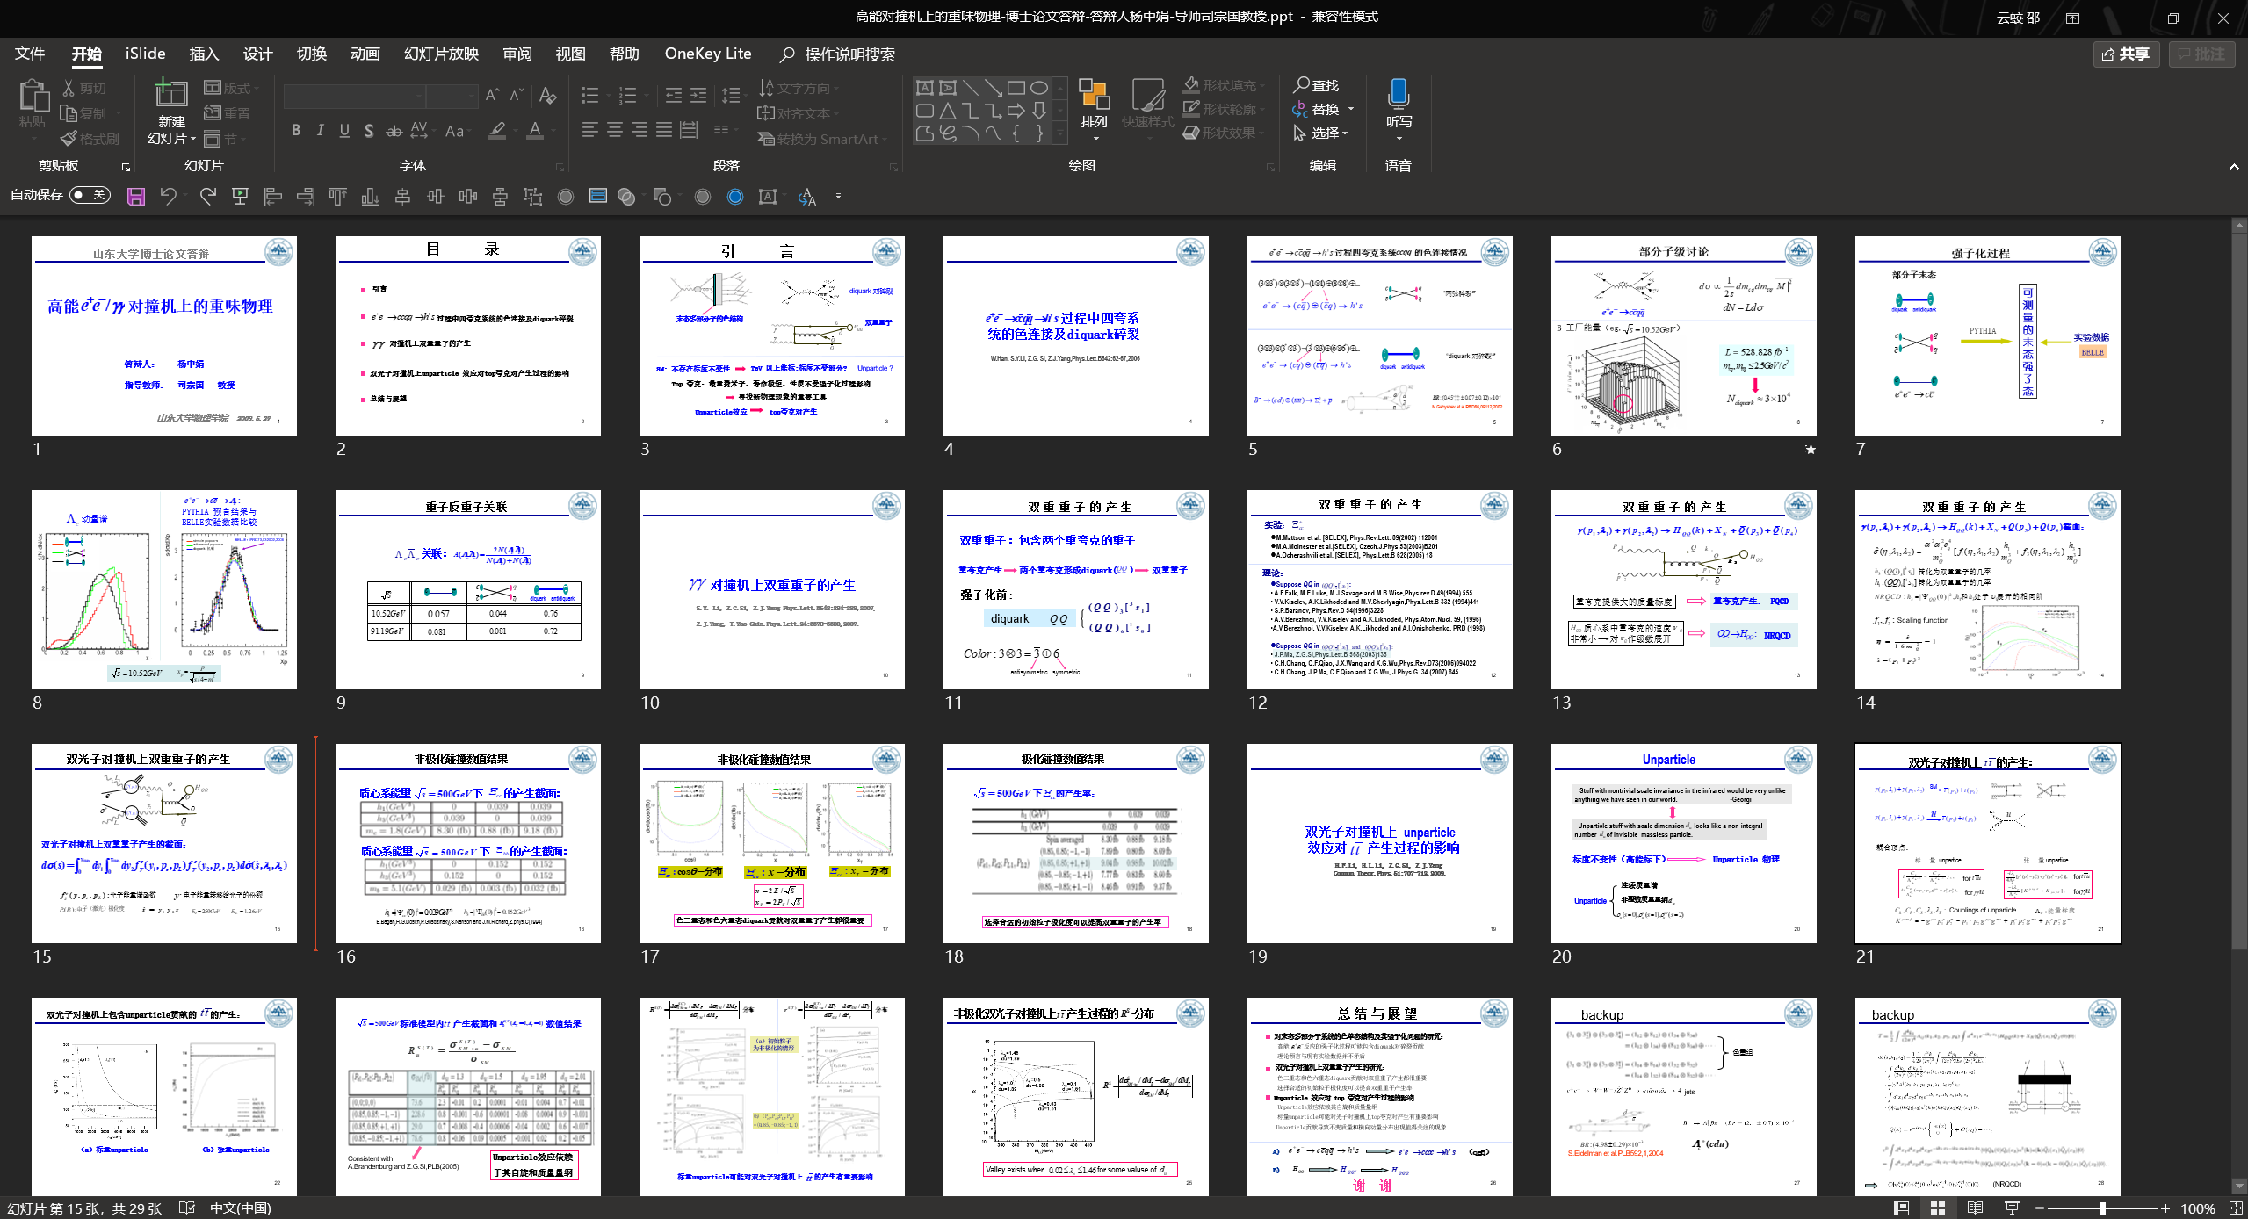Image resolution: width=2248 pixels, height=1219 pixels.
Task: Toggle the AutoSave switch
Action: (x=90, y=195)
